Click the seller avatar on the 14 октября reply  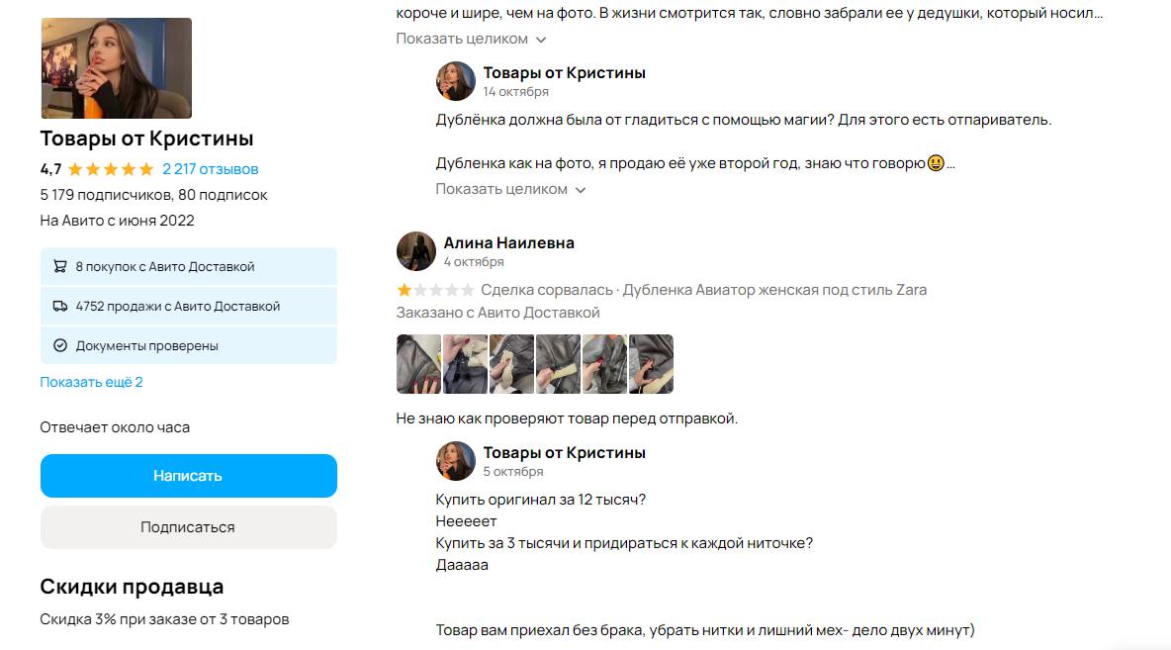(x=456, y=81)
